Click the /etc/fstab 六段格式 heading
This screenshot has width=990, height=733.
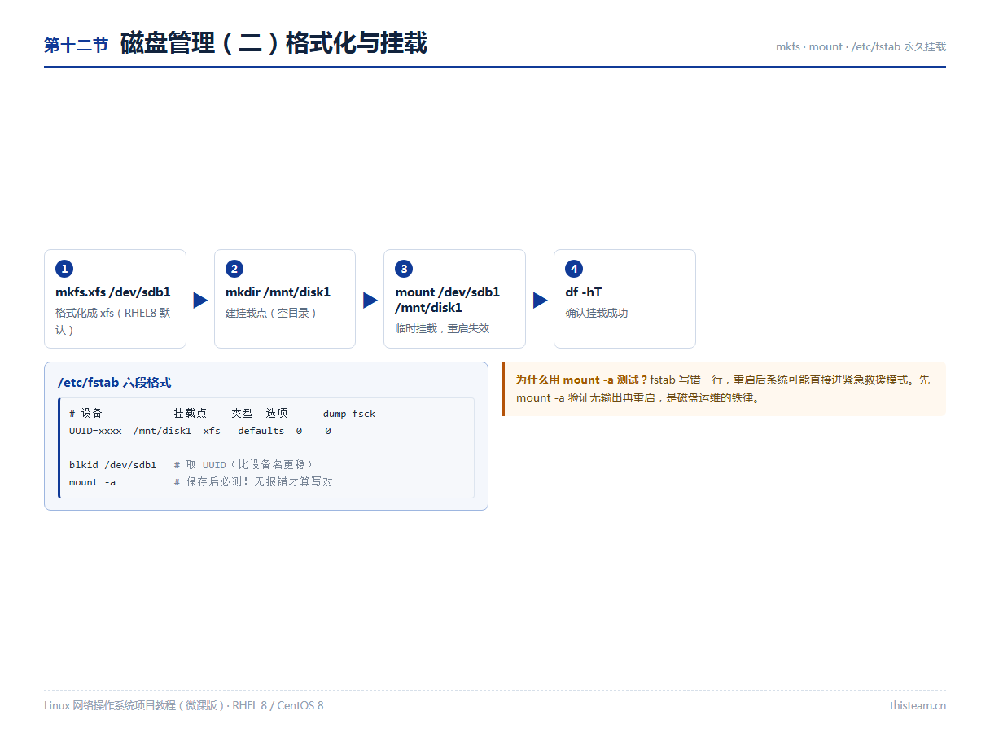point(114,383)
